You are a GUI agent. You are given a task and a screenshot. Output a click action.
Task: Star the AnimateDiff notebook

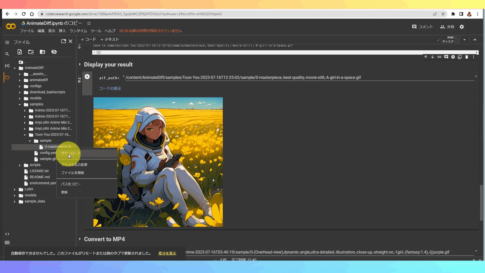pos(89,23)
